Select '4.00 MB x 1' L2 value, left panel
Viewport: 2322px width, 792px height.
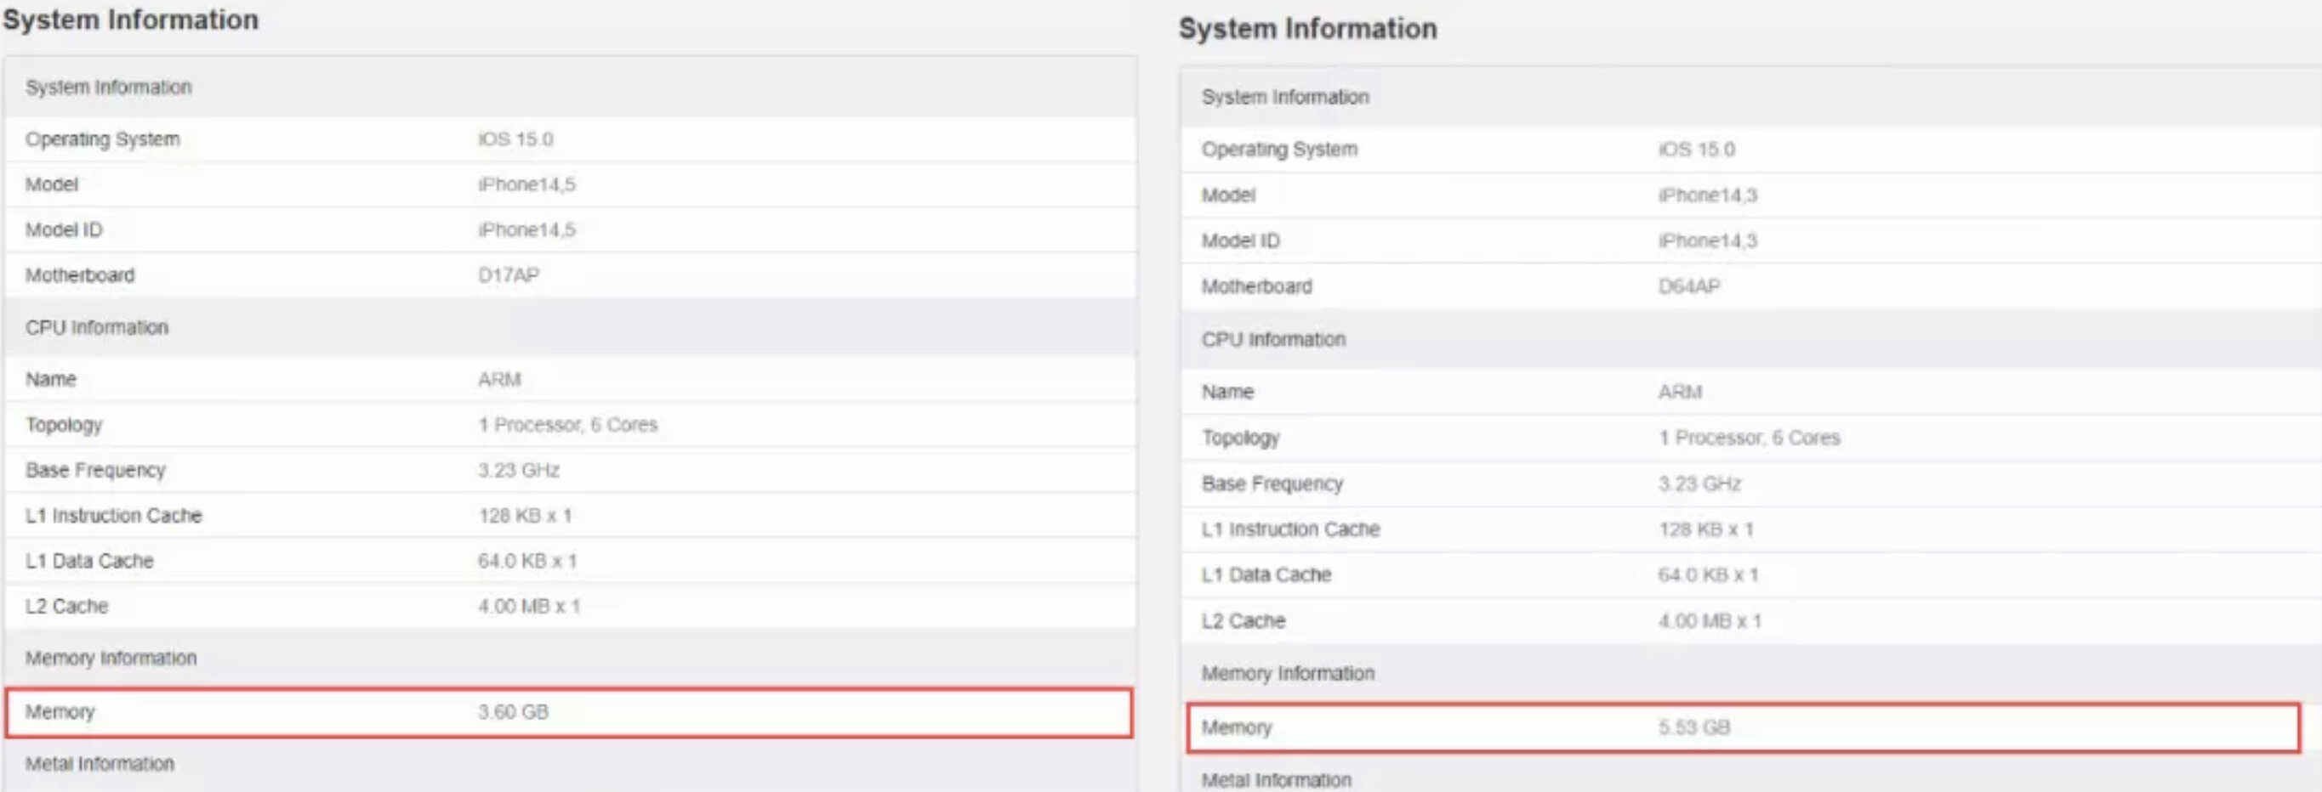coord(529,607)
